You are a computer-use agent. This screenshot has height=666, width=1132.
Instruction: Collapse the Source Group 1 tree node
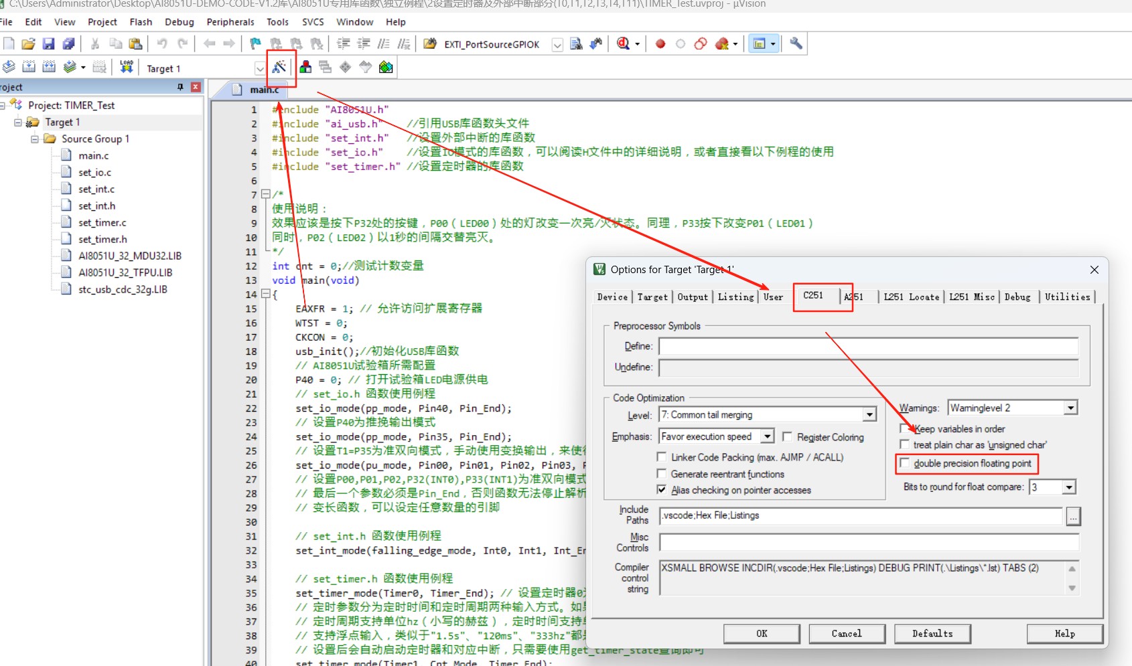tap(35, 139)
